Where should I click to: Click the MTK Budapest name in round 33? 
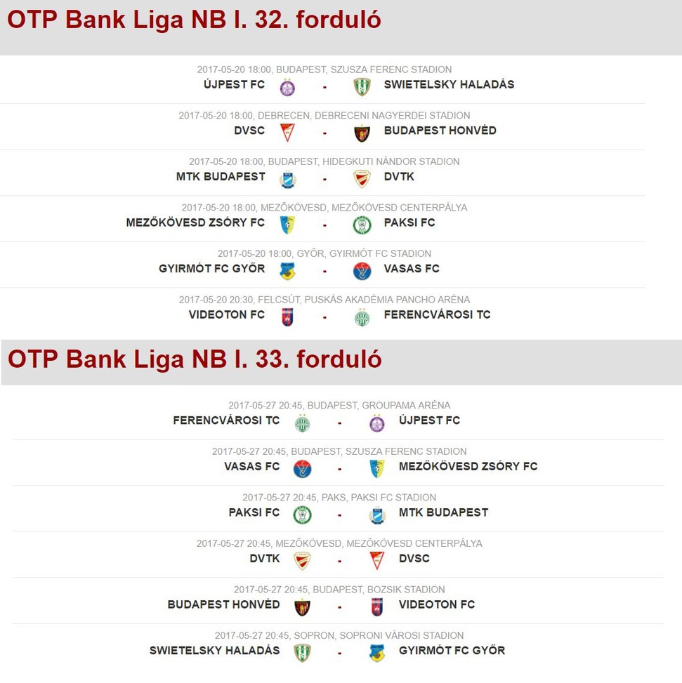coord(443,512)
